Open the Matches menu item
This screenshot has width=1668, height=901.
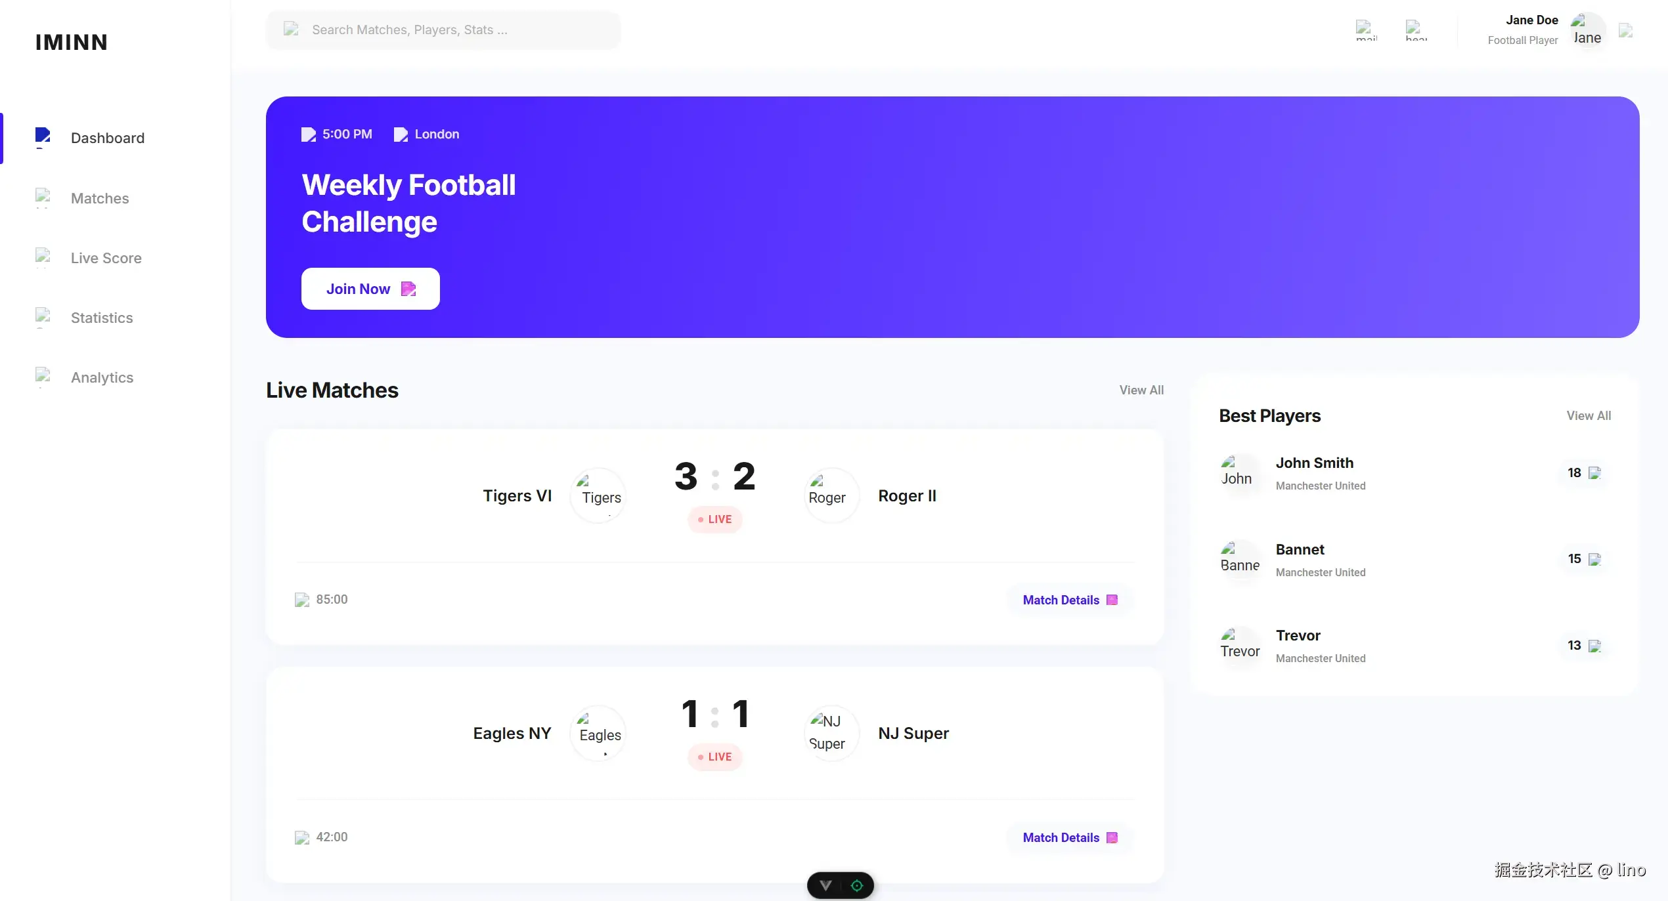point(100,198)
